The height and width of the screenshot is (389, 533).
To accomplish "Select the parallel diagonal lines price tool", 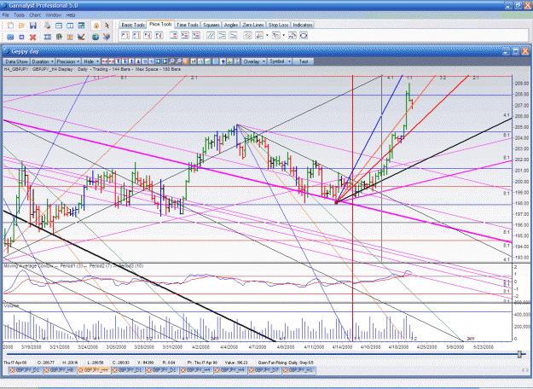I will 211,35.
